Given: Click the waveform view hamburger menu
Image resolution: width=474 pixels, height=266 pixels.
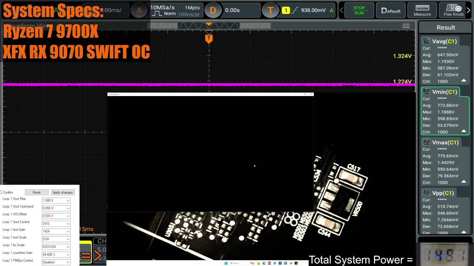Looking at the screenshot, I should 406,26.
